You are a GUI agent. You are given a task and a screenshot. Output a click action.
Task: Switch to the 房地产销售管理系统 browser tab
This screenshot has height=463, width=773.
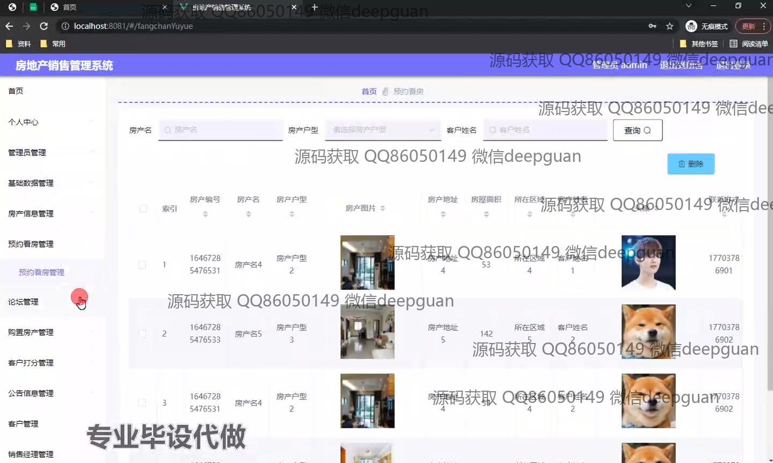(237, 7)
